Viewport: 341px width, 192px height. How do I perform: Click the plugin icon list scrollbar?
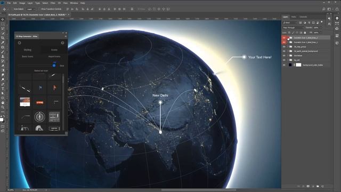(x=63, y=78)
